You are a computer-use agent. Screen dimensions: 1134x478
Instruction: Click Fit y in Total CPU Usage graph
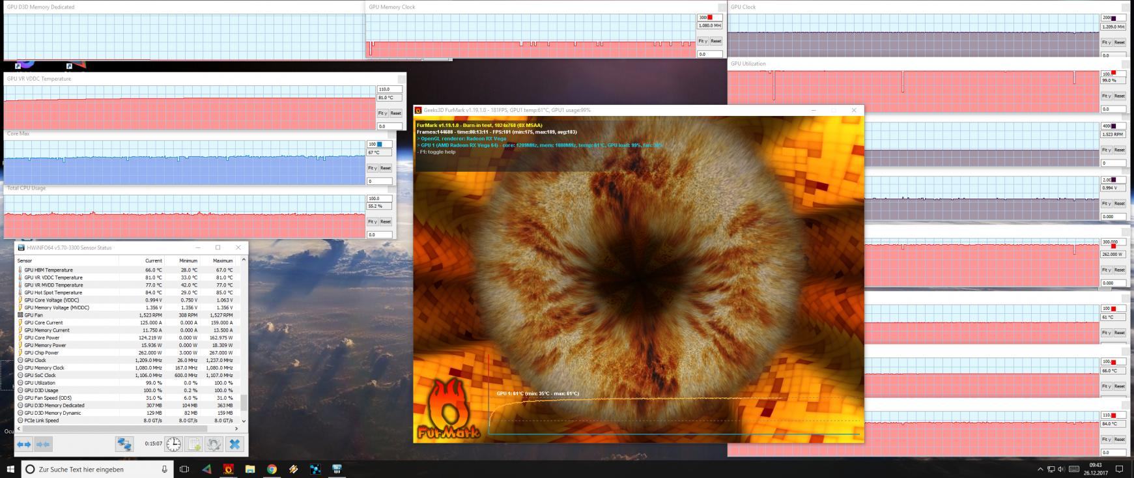(x=372, y=221)
